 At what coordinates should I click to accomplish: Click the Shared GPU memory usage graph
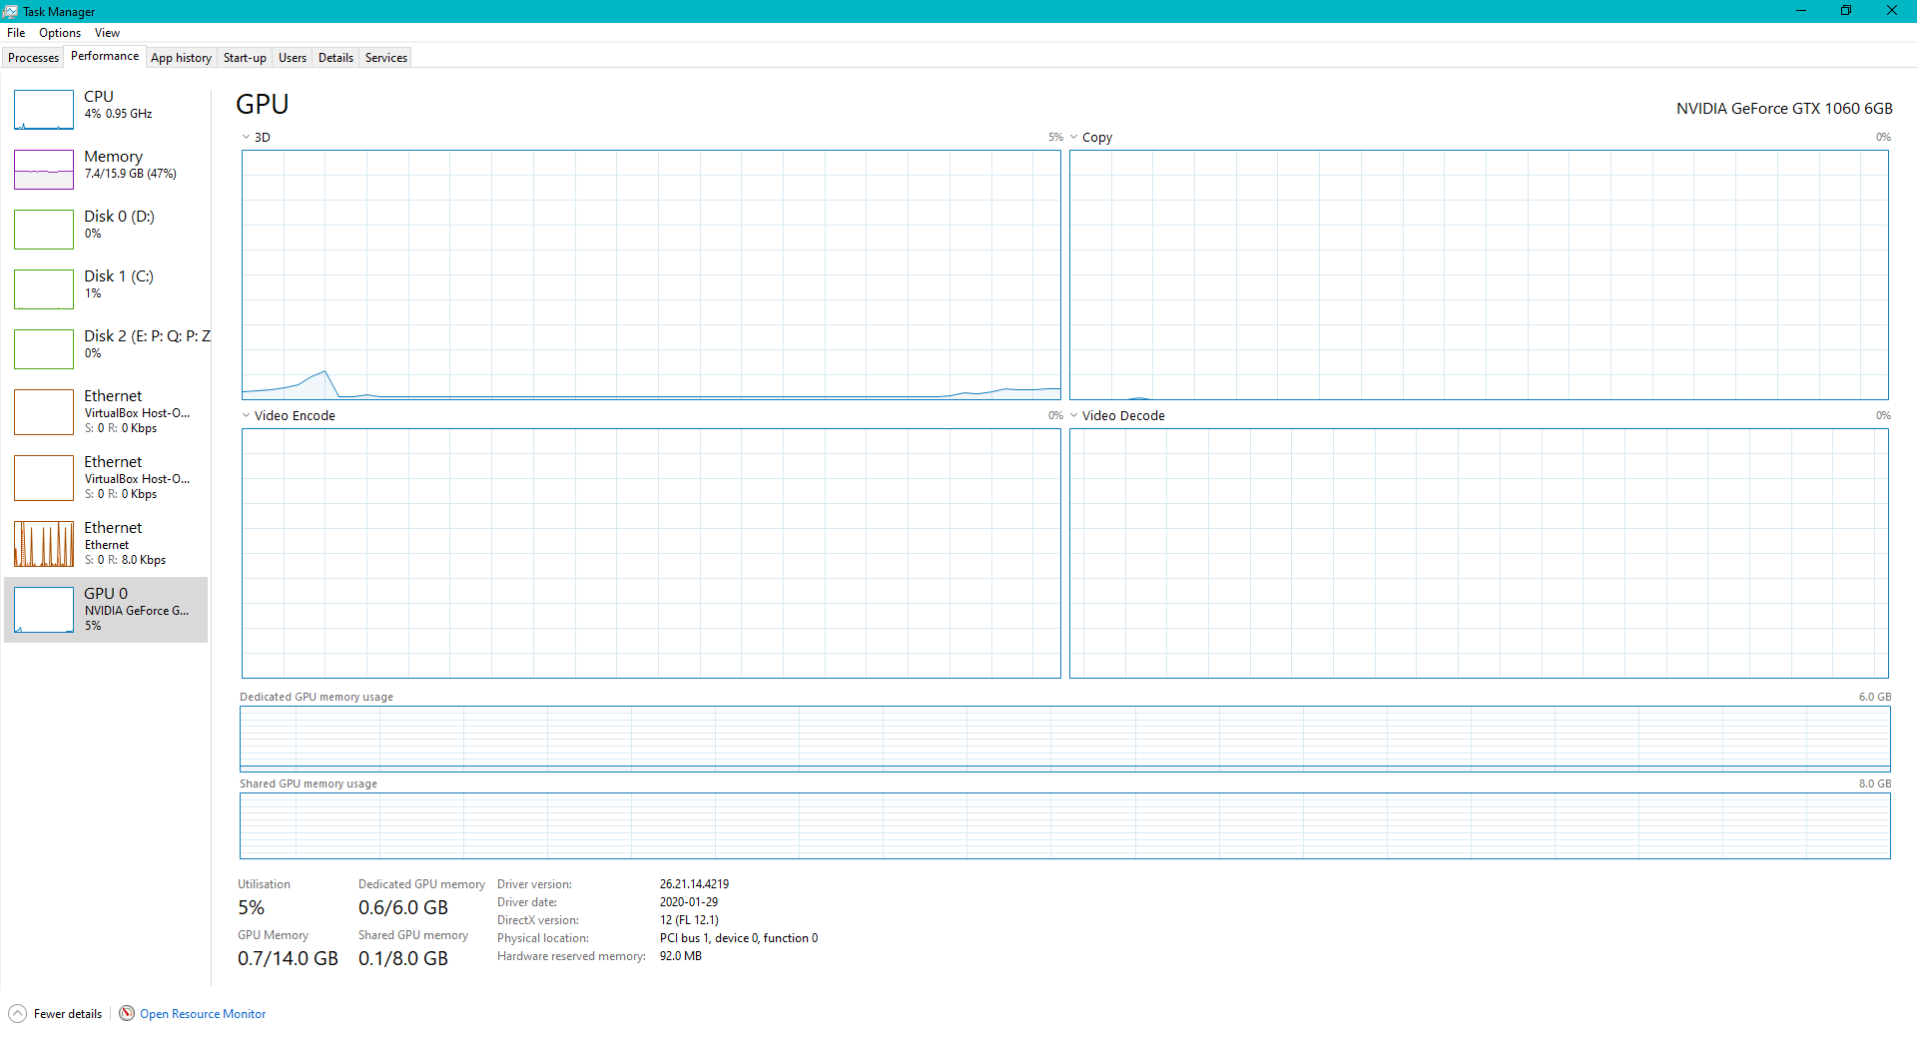point(1065,825)
